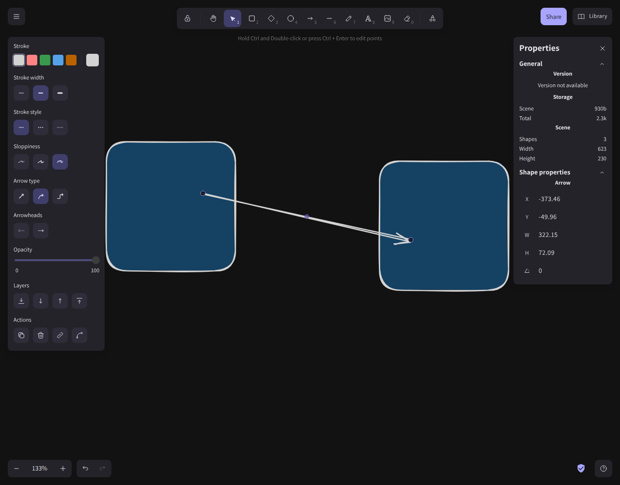The width and height of the screenshot is (620, 485).
Task: Select the Text tool
Action: click(368, 18)
